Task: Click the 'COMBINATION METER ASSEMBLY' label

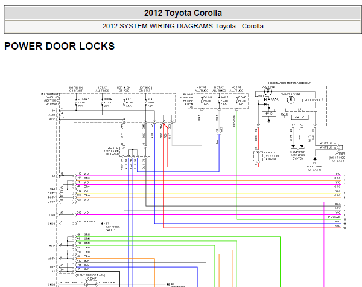Action: (x=289, y=83)
